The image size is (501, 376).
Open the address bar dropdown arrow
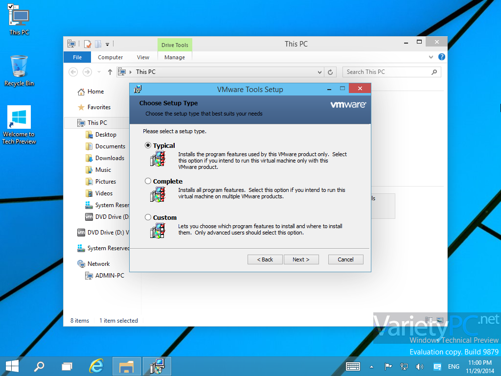point(320,71)
